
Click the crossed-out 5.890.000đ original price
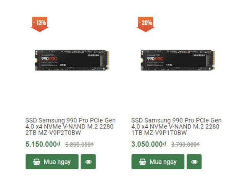79,145
